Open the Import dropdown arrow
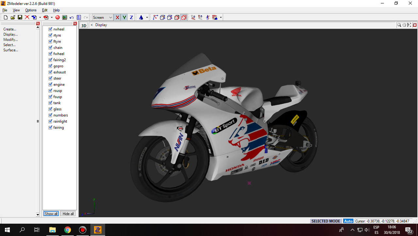 (x=40, y=17)
